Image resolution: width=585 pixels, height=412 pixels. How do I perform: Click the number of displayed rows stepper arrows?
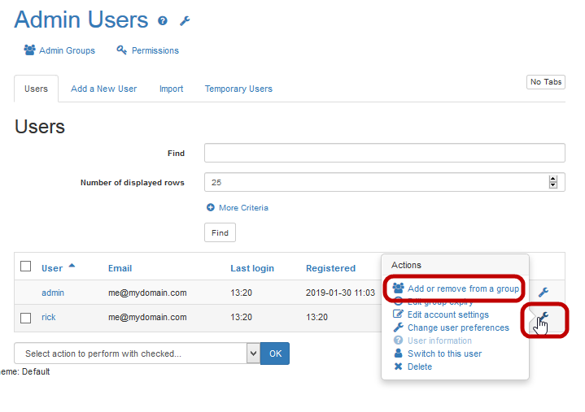[x=553, y=183]
